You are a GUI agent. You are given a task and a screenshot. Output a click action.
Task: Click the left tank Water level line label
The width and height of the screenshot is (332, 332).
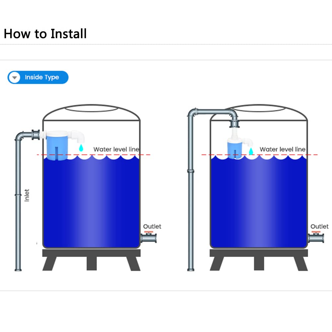pyautogui.click(x=116, y=149)
